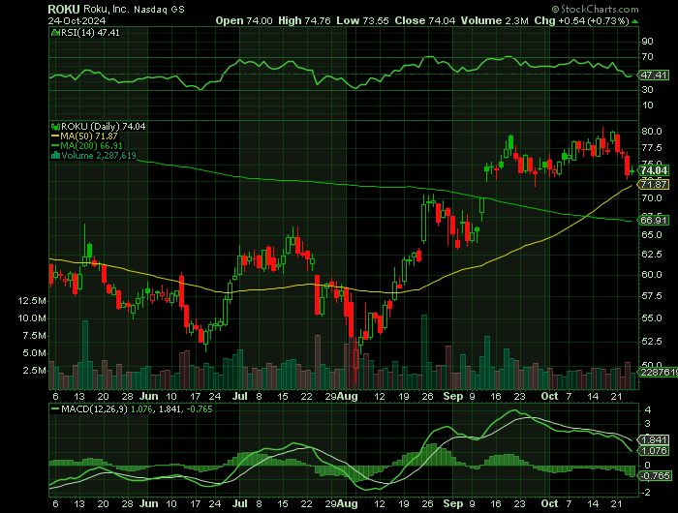Click the 1.841 signal tag on the MACD axis
Screen dimensions: 678x513
[655, 440]
